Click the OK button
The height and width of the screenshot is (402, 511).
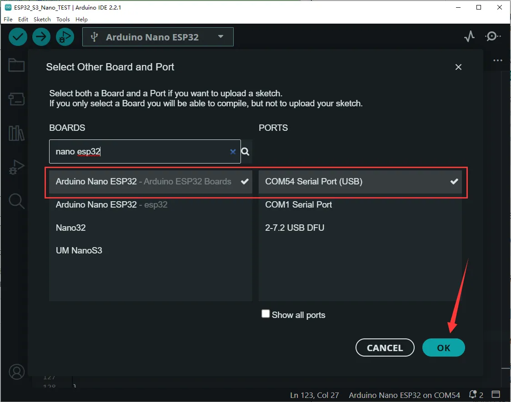(x=444, y=347)
